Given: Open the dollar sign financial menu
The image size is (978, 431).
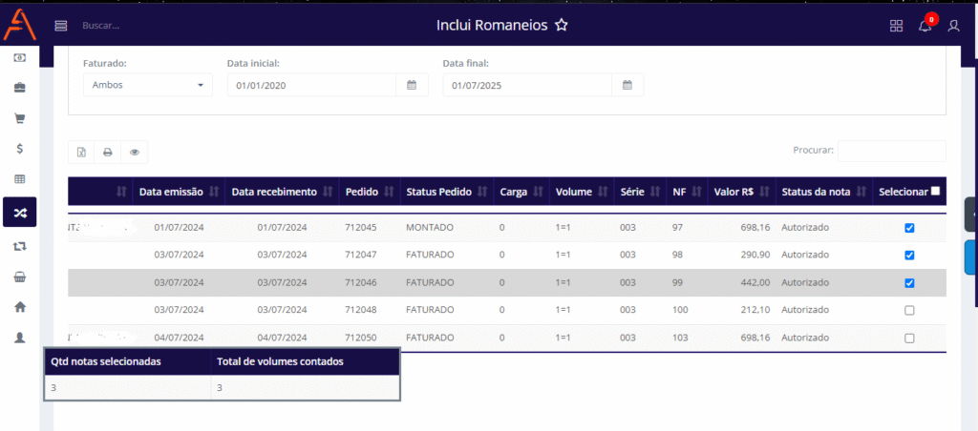Looking at the screenshot, I should point(19,149).
